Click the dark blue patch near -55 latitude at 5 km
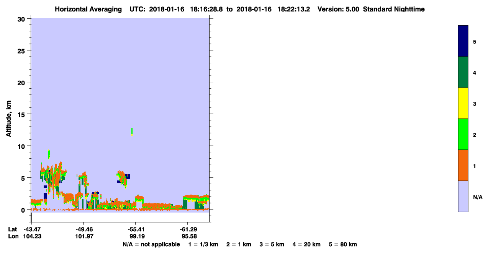Viewport: 498px width, 255px height. point(128,176)
